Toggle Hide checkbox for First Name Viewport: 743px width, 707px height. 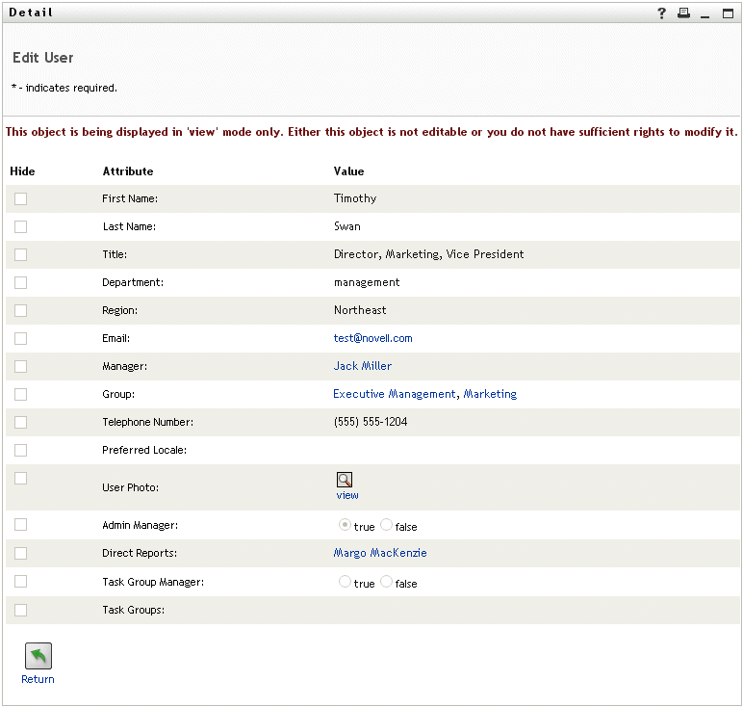(20, 198)
